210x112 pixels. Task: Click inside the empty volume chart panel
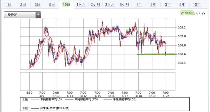(x=98, y=81)
